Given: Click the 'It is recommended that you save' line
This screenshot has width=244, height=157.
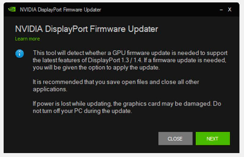Looking at the screenshot, I should [116, 82].
